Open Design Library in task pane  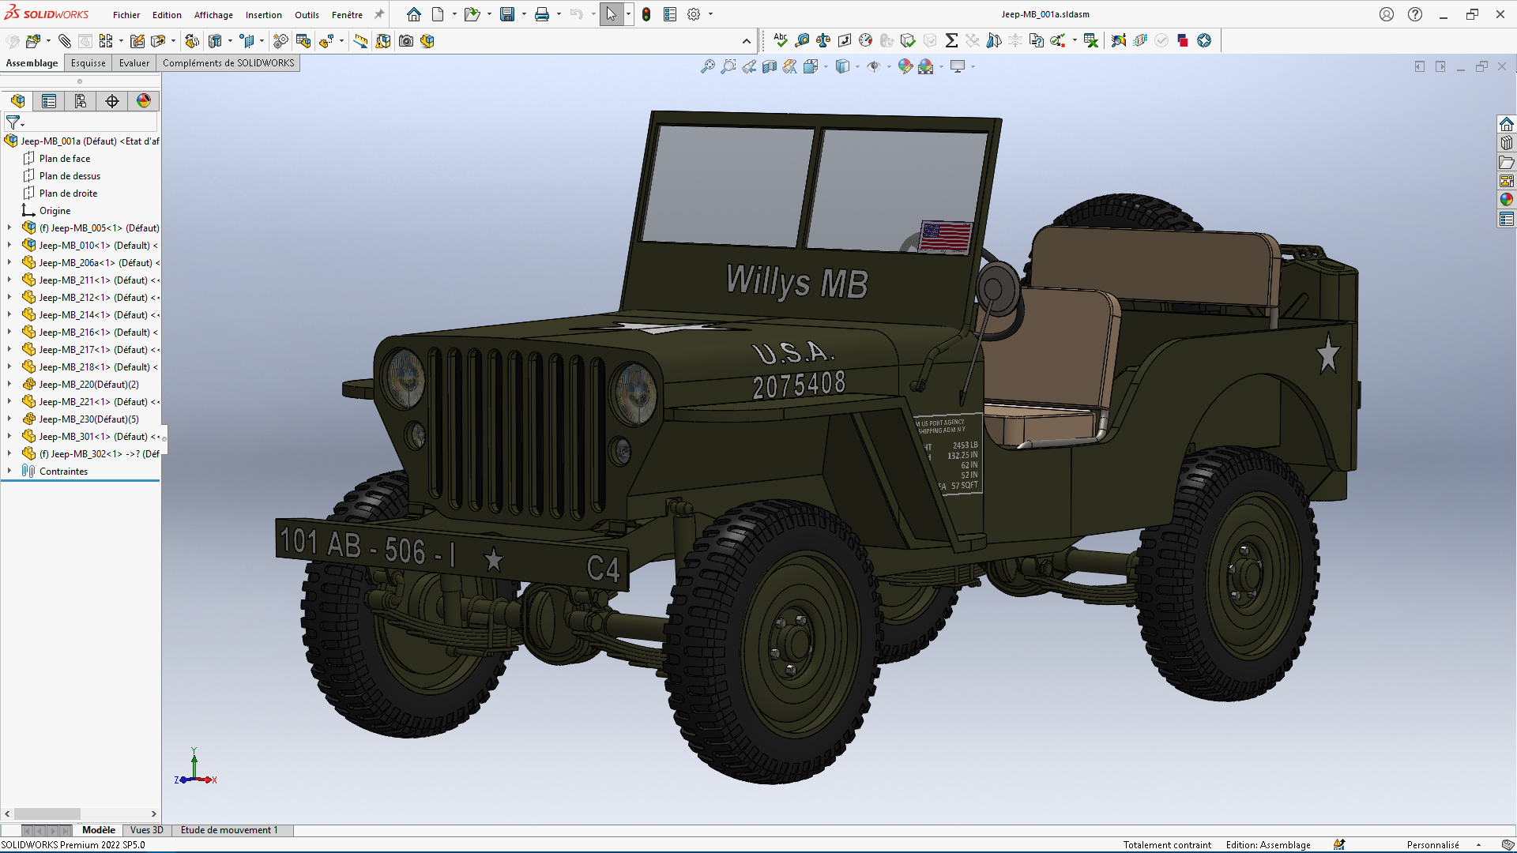1507,143
